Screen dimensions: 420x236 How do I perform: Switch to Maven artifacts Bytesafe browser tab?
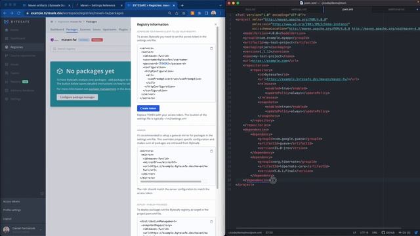[47, 5]
